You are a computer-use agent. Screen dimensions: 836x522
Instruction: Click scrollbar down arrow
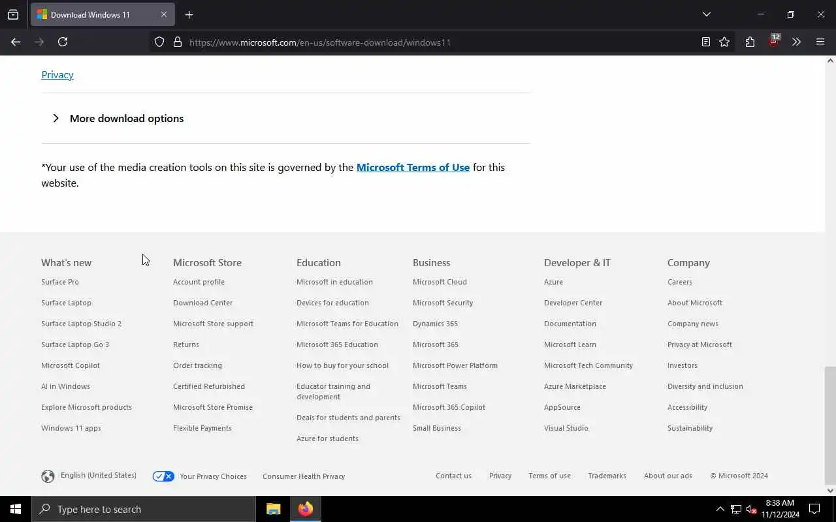coord(830,491)
